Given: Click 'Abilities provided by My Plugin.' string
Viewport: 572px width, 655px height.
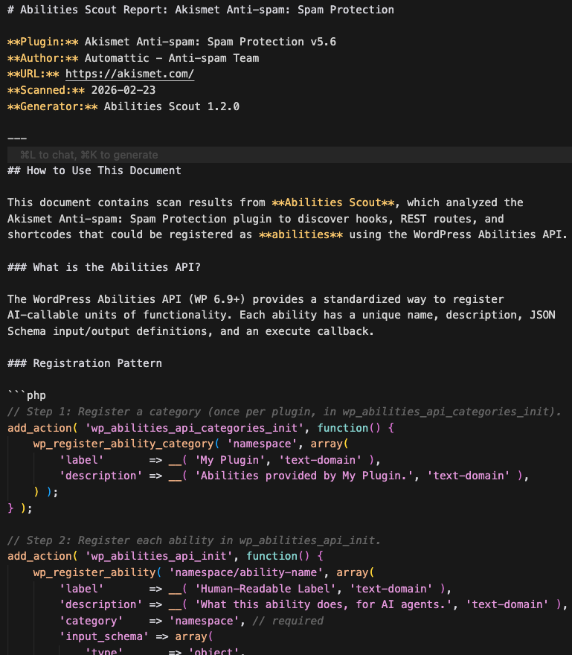Looking at the screenshot, I should click(304, 476).
